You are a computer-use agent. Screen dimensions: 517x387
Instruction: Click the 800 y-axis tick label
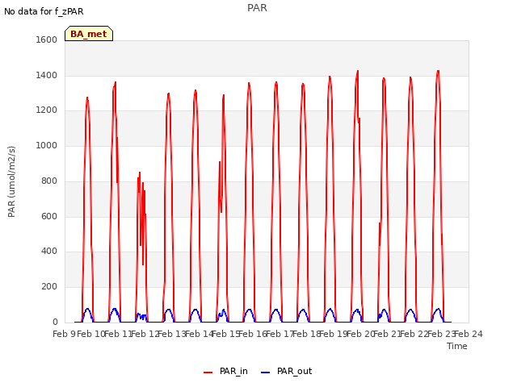[49, 181]
